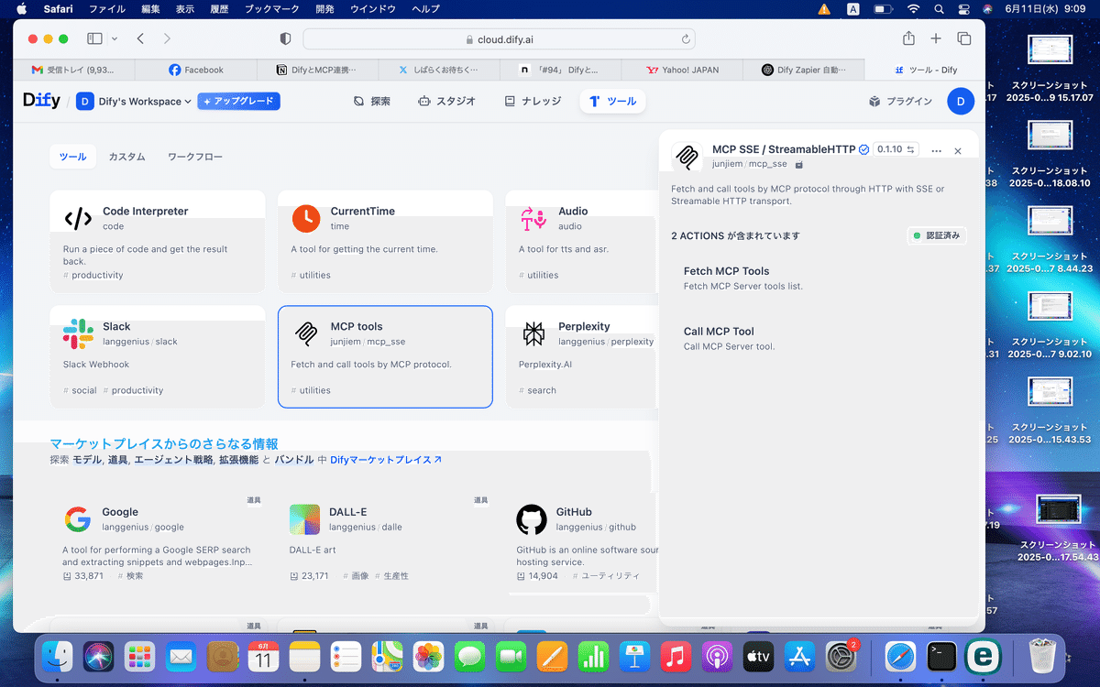Toggle the Safari sidebar panel
The width and height of the screenshot is (1100, 687).
tap(93, 38)
